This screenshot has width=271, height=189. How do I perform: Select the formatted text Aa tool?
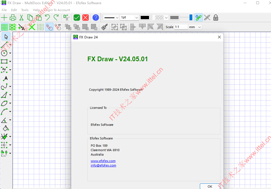pos(4,70)
